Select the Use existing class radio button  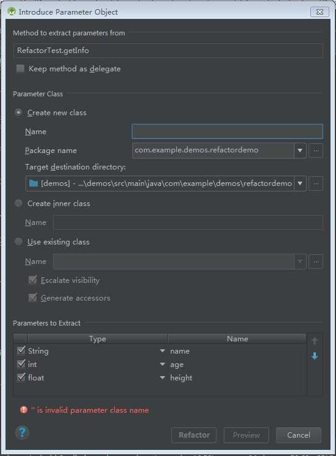pos(19,241)
